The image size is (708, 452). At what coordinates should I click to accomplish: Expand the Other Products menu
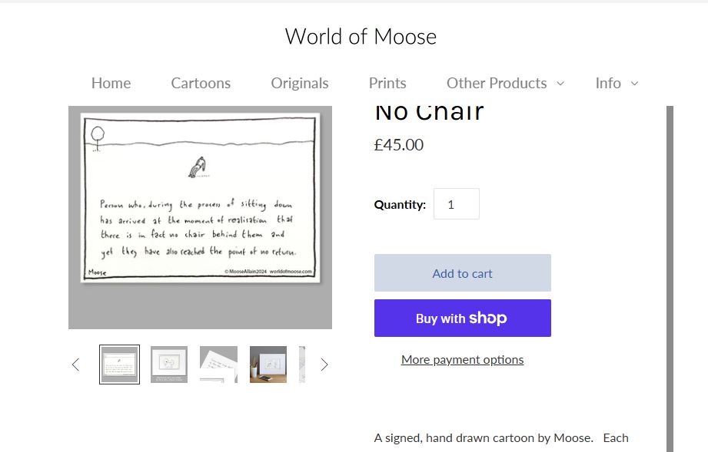click(x=505, y=83)
